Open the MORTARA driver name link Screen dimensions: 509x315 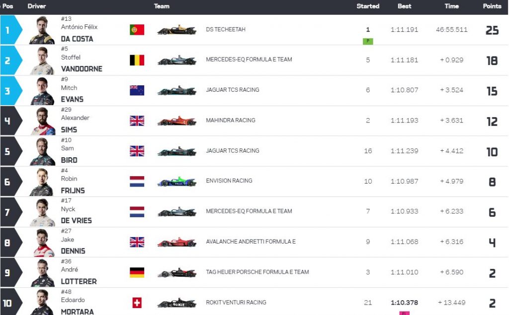coord(77,312)
